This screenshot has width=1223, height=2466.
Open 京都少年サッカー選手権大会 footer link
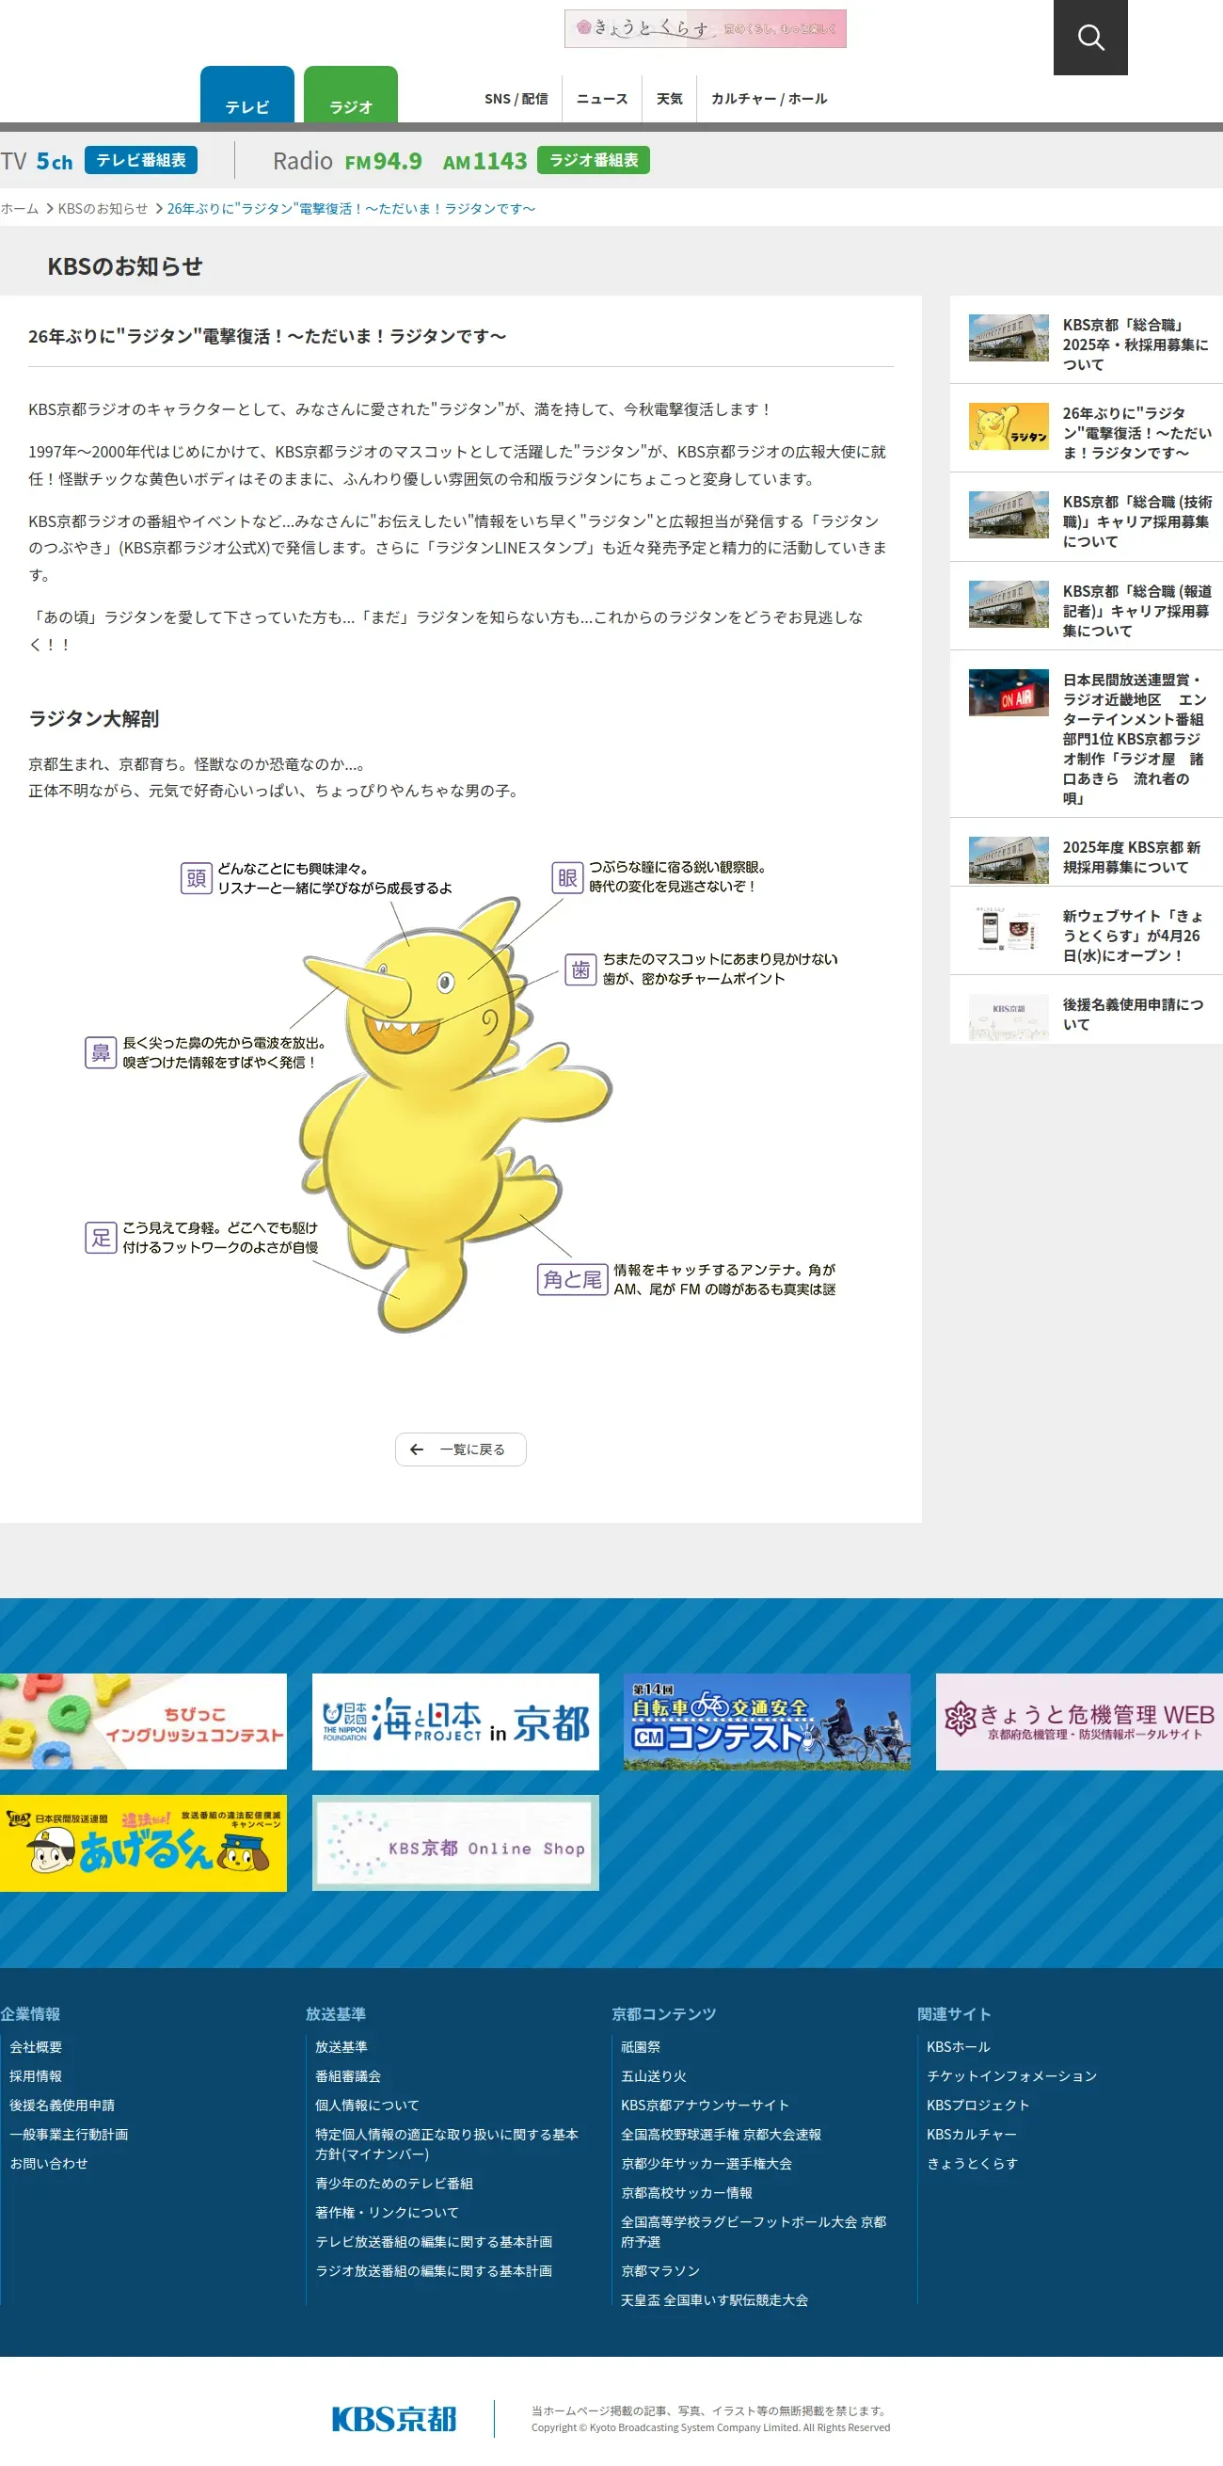pos(707,2164)
